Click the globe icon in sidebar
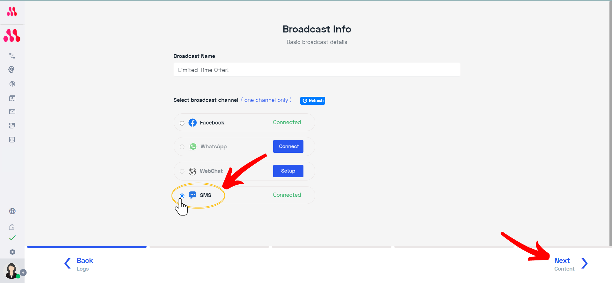This screenshot has height=283, width=612. tap(12, 211)
